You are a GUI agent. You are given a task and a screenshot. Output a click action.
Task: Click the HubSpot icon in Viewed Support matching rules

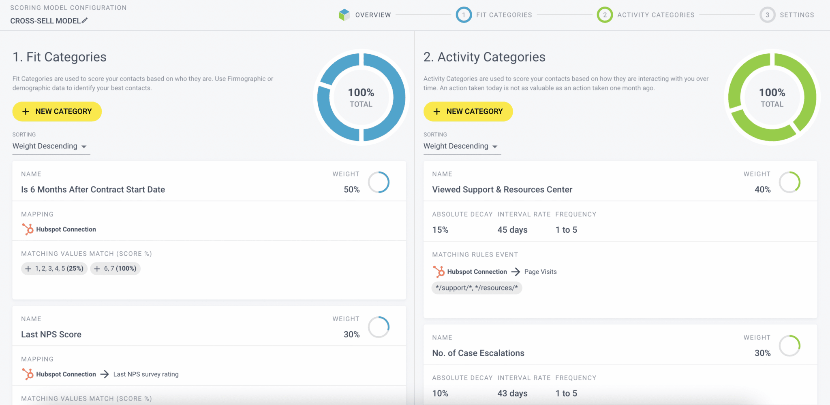tap(439, 272)
